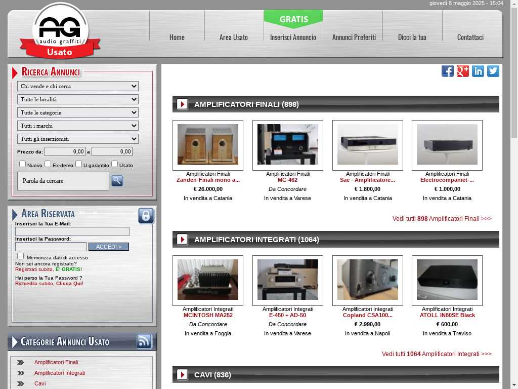Click the magnifier search icon

(x=117, y=181)
